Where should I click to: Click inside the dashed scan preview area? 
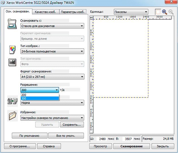click(121, 58)
